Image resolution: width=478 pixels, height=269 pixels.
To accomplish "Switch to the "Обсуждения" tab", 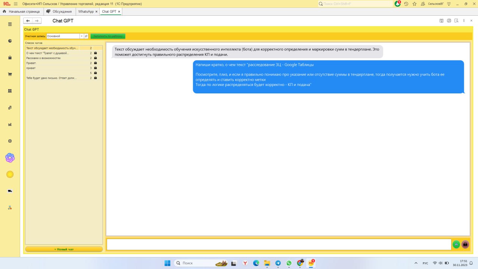I will point(59,12).
